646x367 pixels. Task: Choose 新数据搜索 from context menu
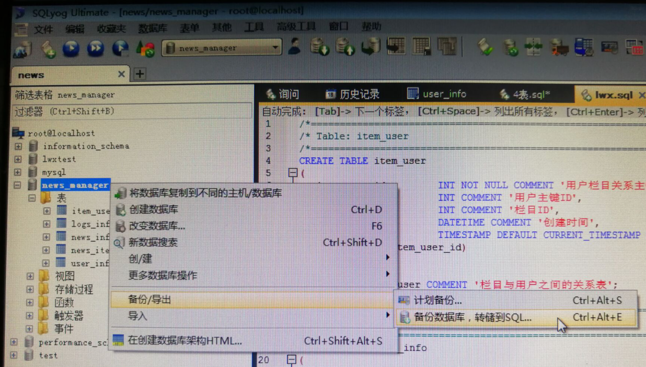(x=253, y=243)
